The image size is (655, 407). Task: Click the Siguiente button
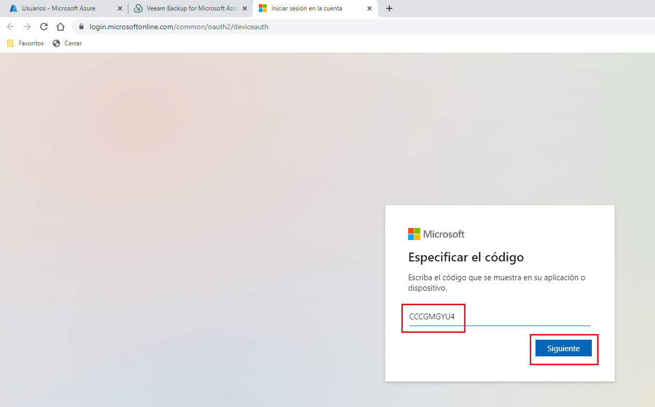click(564, 348)
